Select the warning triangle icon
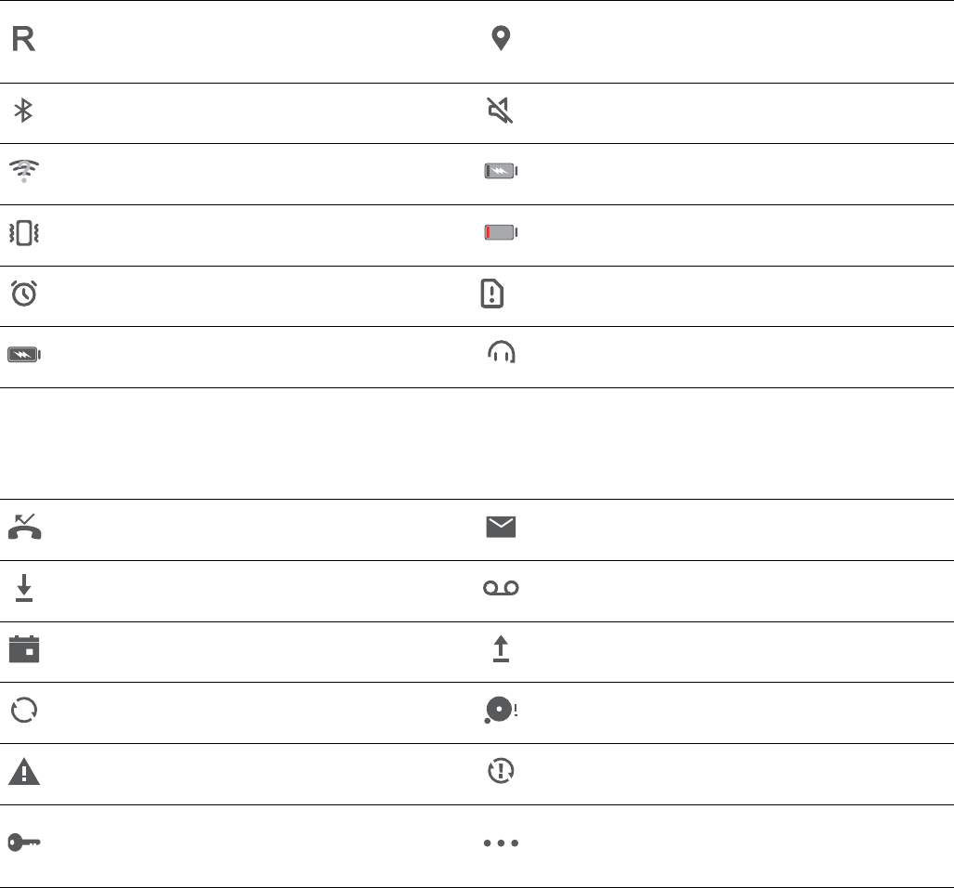 [24, 772]
